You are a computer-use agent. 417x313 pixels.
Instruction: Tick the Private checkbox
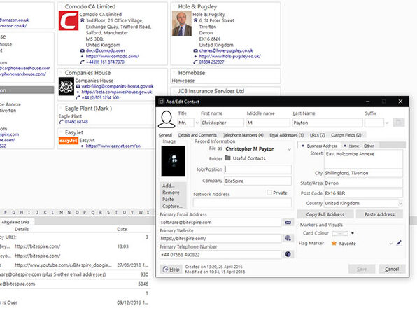point(269,193)
